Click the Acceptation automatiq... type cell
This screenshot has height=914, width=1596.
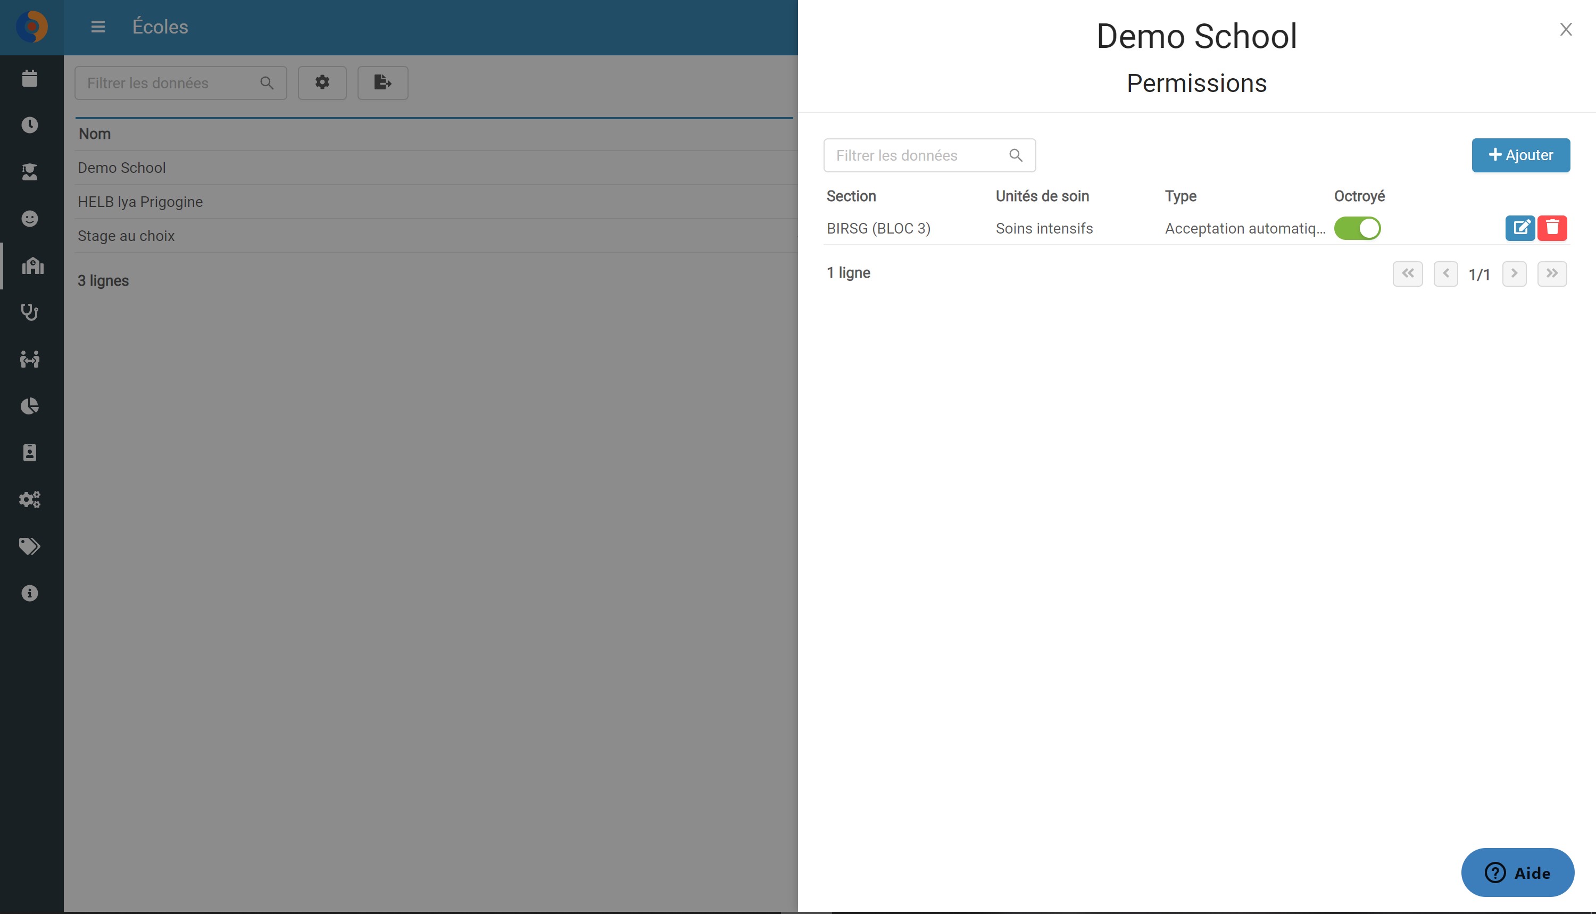[x=1244, y=229]
